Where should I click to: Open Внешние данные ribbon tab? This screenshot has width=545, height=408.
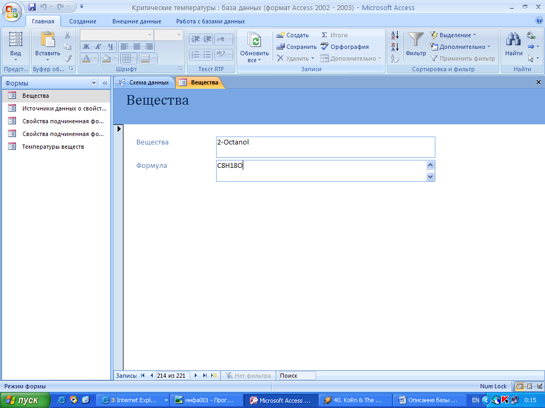[137, 21]
